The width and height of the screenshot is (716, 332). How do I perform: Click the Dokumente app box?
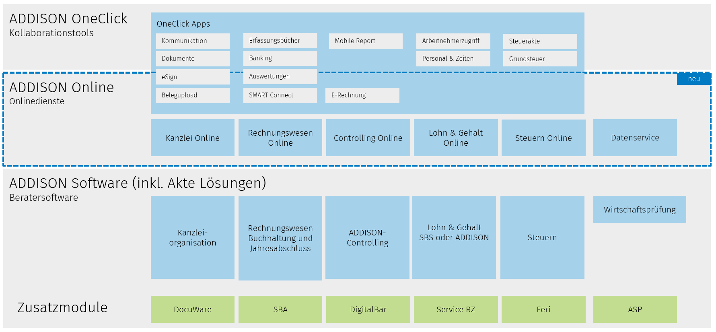coord(193,59)
